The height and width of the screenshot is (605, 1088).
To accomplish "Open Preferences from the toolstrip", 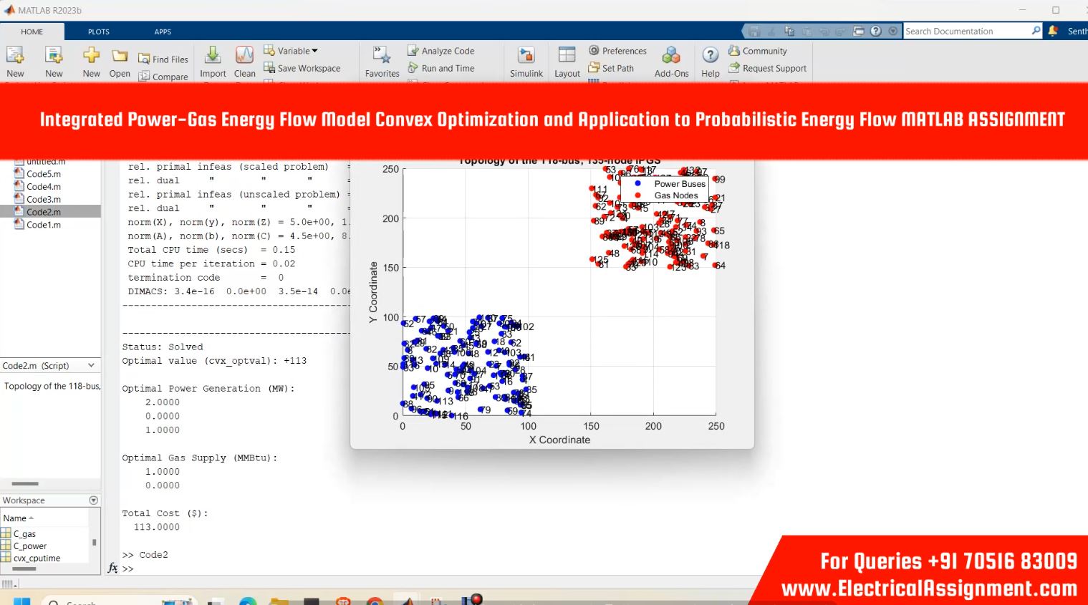I will (617, 51).
